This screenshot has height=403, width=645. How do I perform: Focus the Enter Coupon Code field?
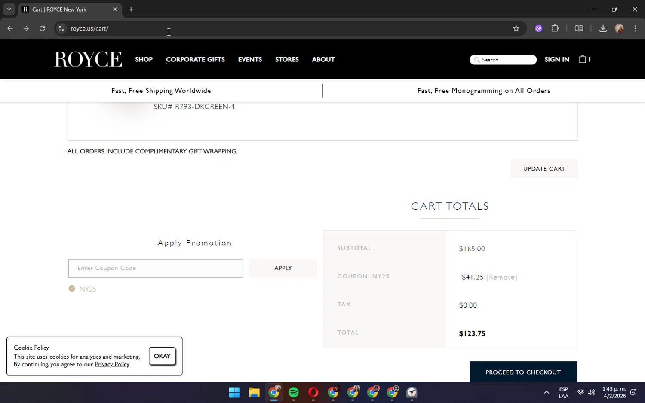(x=156, y=268)
